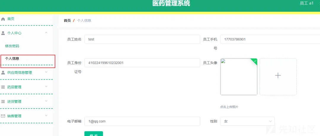The width and height of the screenshot is (320, 136).
Task: Click the uploaded avatar thumbnail
Action: [239, 77]
